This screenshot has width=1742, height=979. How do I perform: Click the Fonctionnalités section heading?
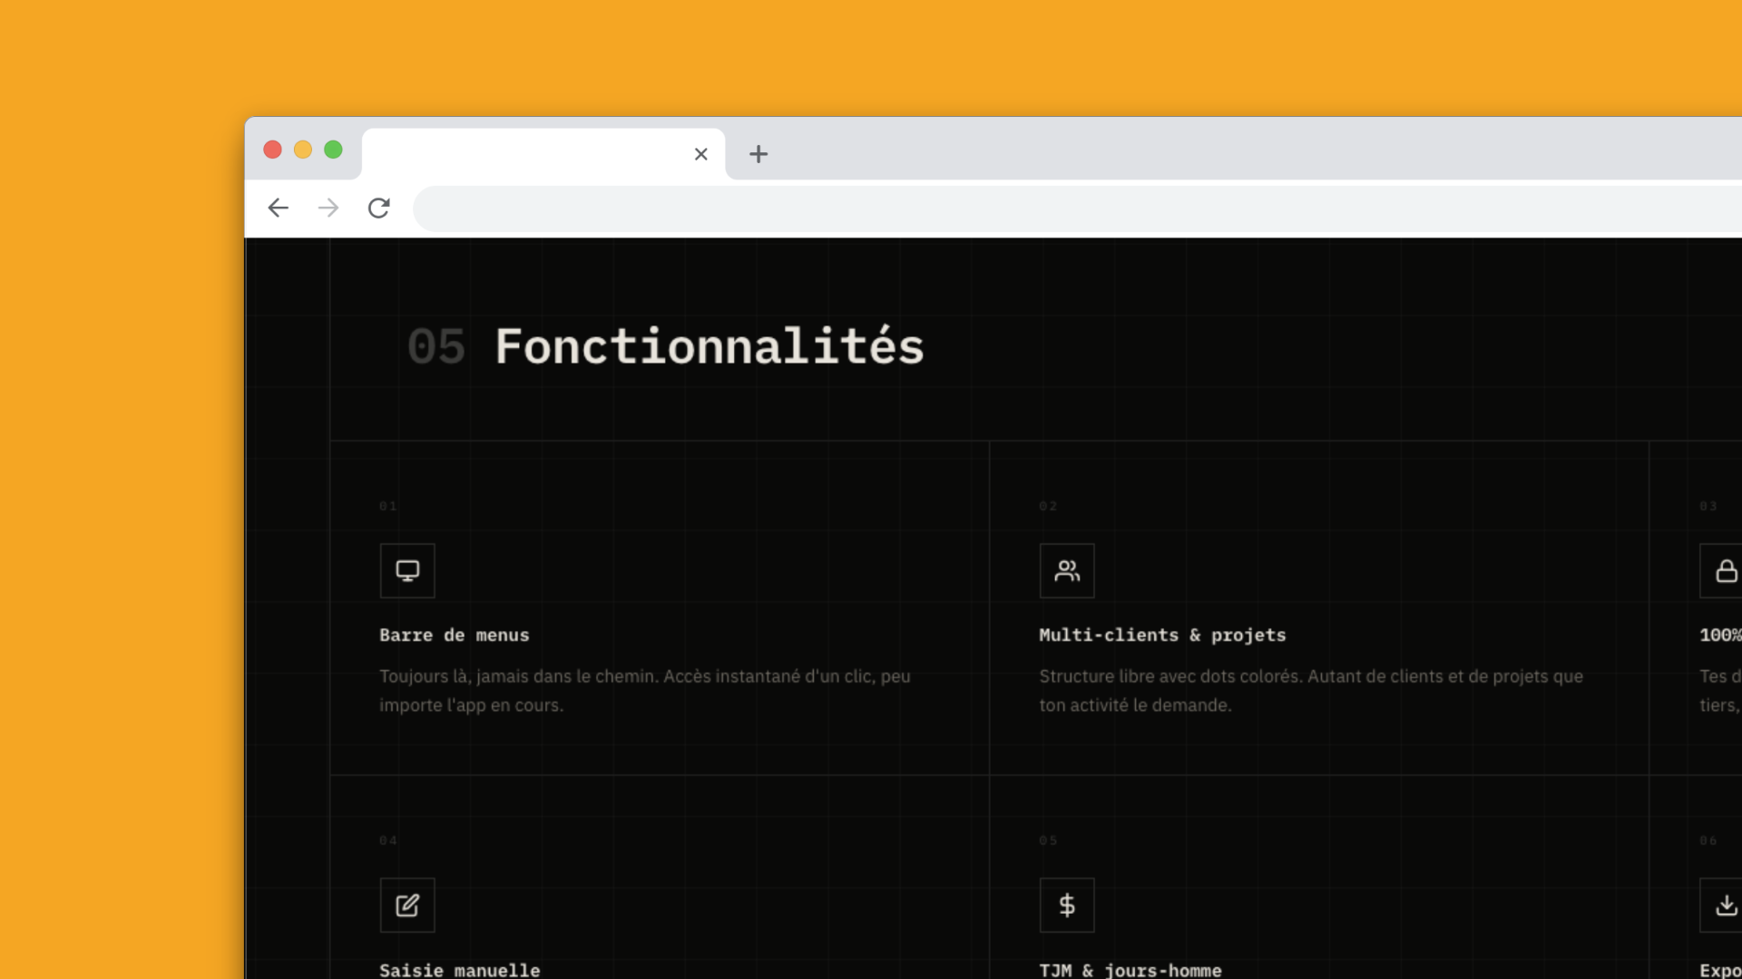[x=709, y=345]
